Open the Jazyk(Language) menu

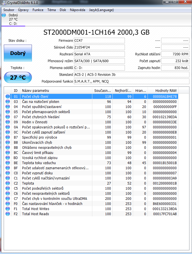pos(101,10)
